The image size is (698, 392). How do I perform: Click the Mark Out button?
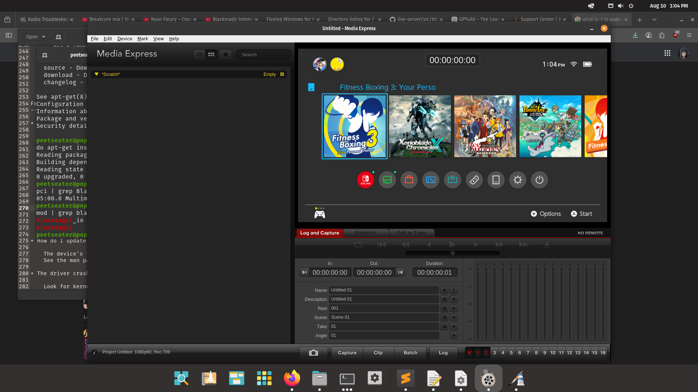(400, 272)
